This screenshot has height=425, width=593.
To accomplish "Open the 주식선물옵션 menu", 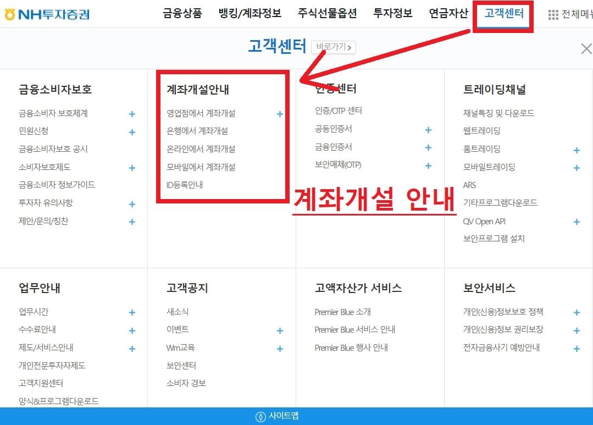I will click(x=328, y=14).
